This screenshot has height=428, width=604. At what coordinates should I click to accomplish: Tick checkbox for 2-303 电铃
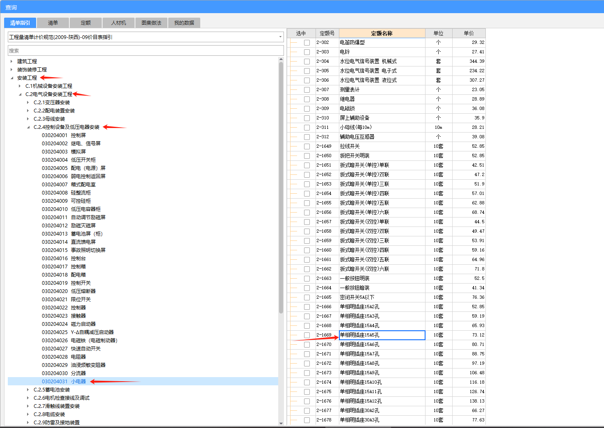point(307,52)
